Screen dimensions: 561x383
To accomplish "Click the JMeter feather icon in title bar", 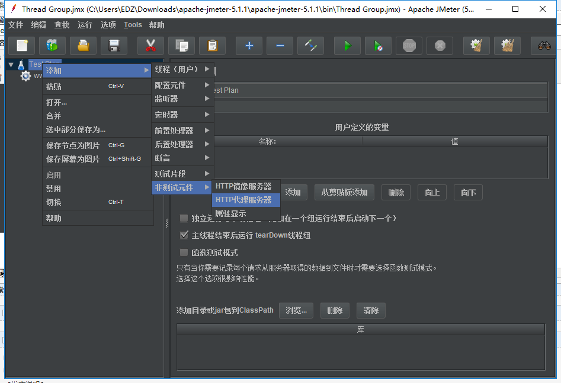I will coord(13,8).
